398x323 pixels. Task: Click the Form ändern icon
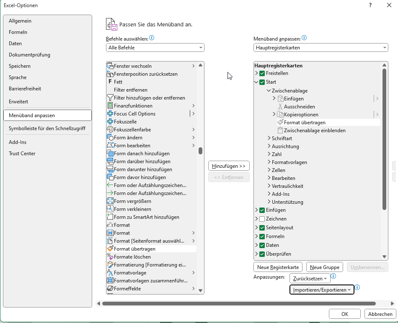coord(110,137)
